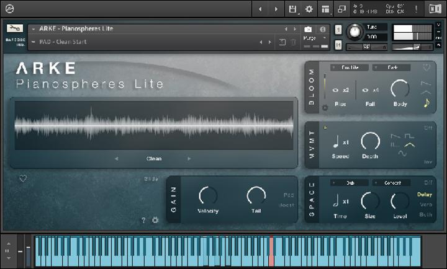The image size is (447, 269).
Task: Open the workspace layout menu icon
Action: coord(325,9)
